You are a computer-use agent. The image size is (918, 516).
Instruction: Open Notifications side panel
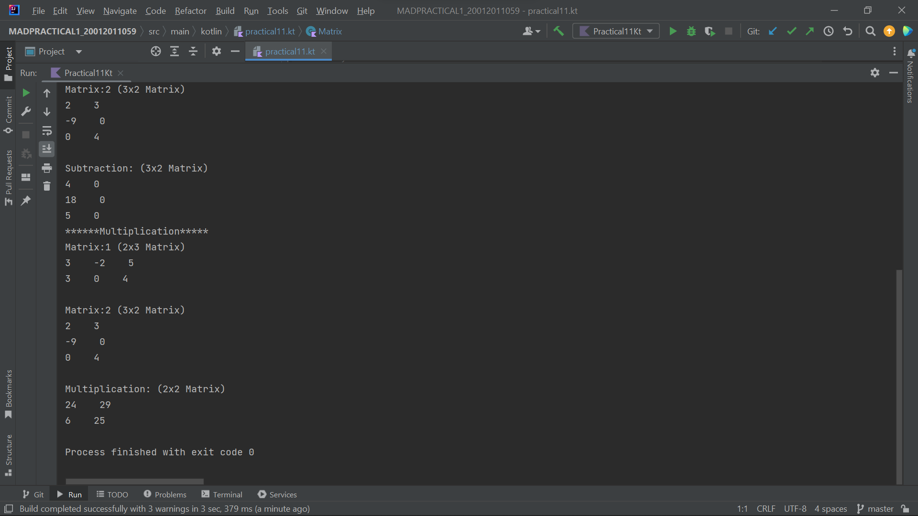coord(910,75)
